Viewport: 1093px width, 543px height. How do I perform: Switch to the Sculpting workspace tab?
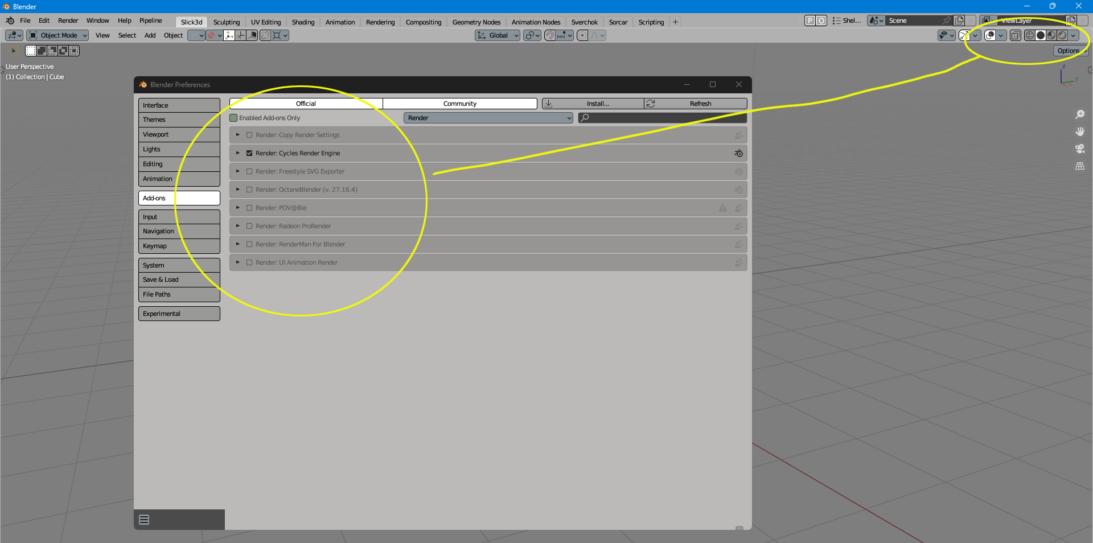click(227, 22)
